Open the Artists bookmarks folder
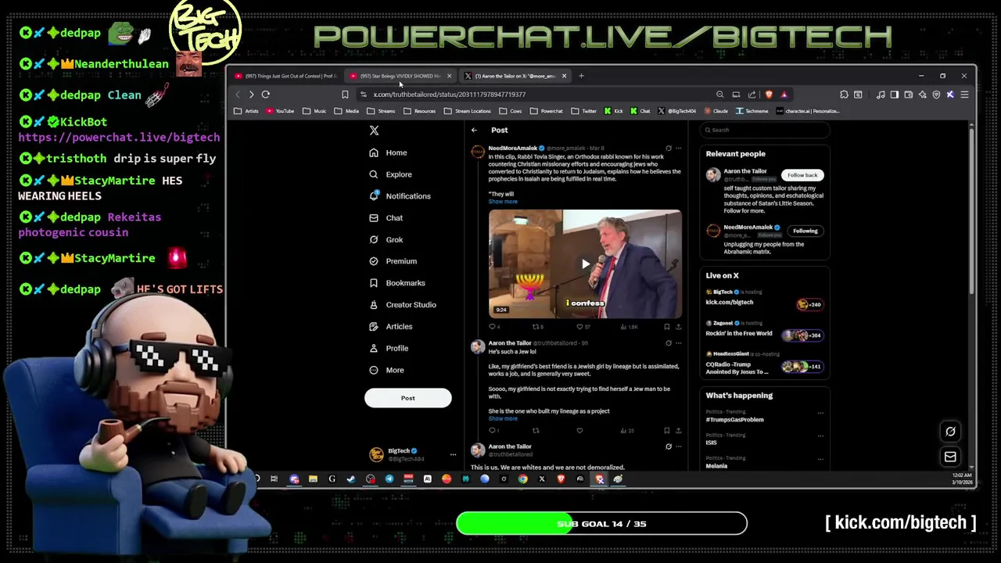The height and width of the screenshot is (563, 1001). 246,111
